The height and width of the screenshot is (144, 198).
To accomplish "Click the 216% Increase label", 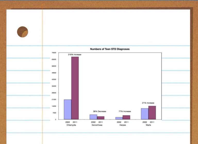I will (x=75, y=55).
